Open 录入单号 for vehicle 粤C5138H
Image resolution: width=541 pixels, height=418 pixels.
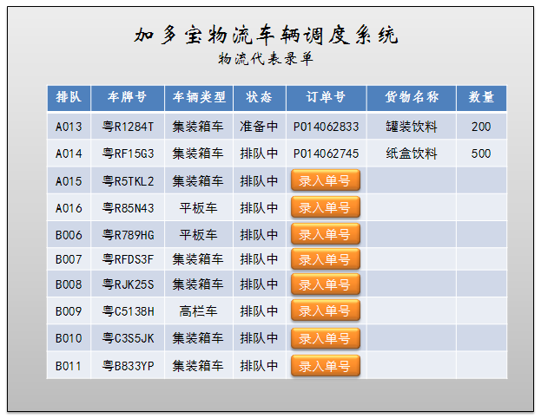[326, 310]
